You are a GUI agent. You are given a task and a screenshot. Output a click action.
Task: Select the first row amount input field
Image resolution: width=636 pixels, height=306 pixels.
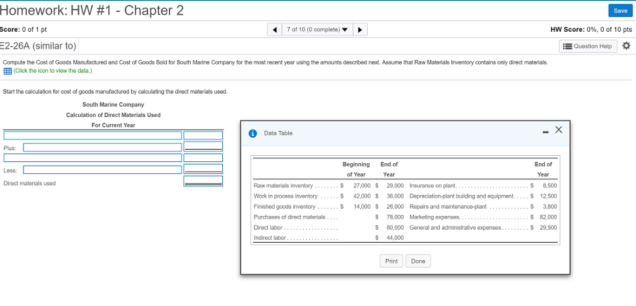pyautogui.click(x=203, y=135)
